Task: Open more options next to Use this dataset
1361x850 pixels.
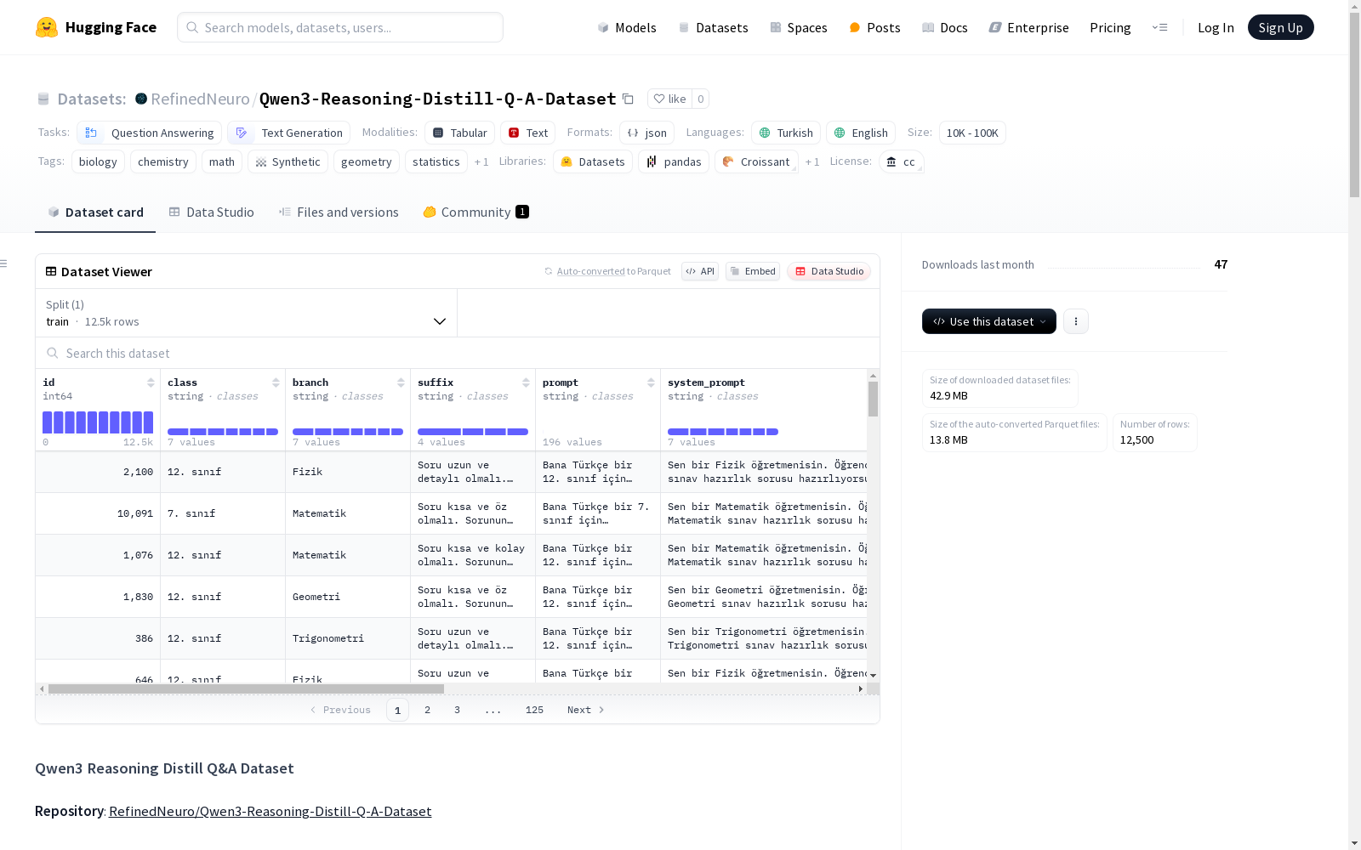Action: click(1075, 321)
